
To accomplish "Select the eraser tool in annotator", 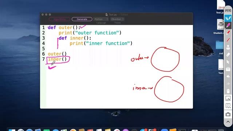I will tap(228, 55).
